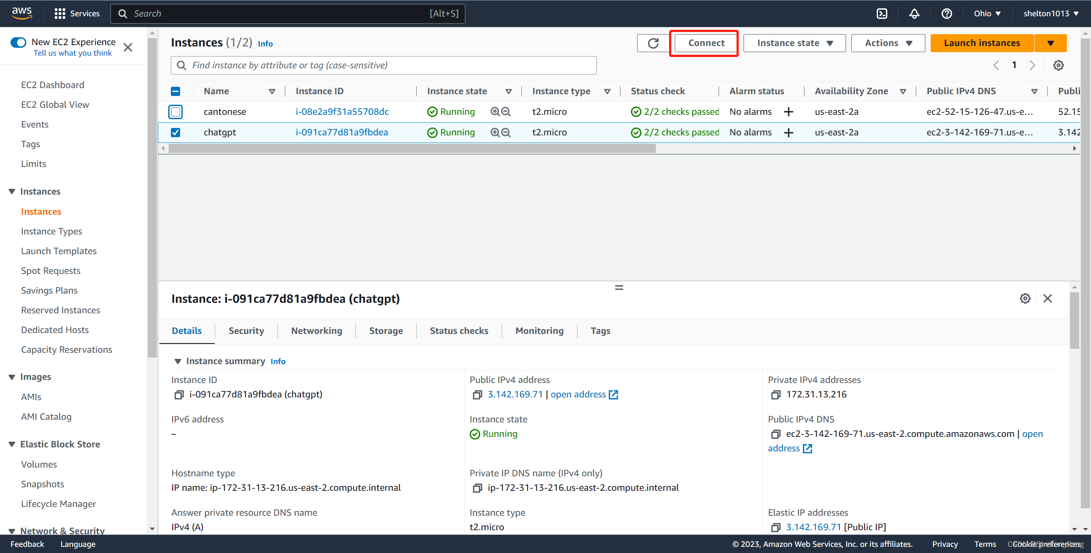Image resolution: width=1091 pixels, height=553 pixels.
Task: Zoom in on chatgpt instance state
Action: click(495, 132)
